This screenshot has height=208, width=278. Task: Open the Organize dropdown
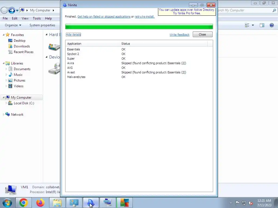click(x=13, y=25)
